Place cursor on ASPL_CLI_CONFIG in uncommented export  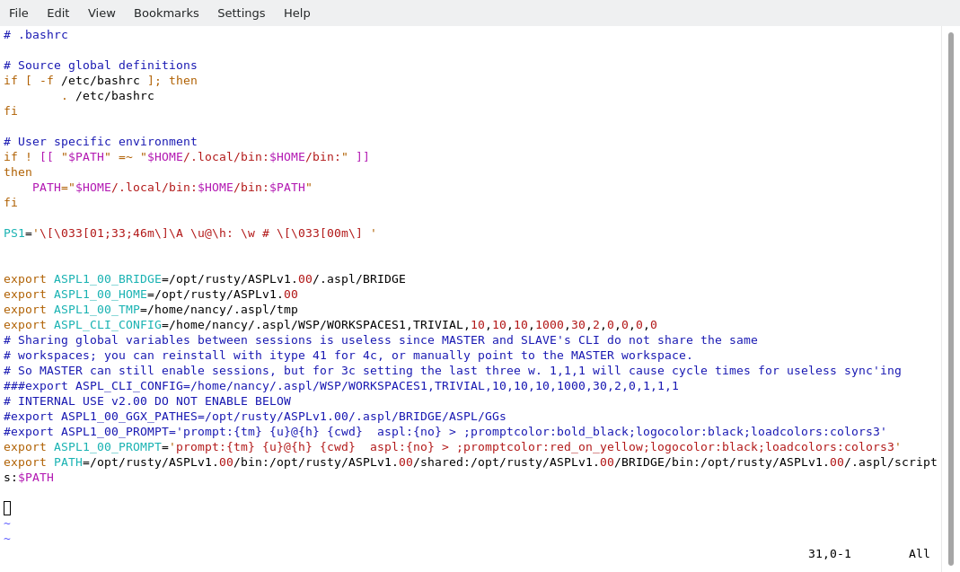(x=107, y=325)
